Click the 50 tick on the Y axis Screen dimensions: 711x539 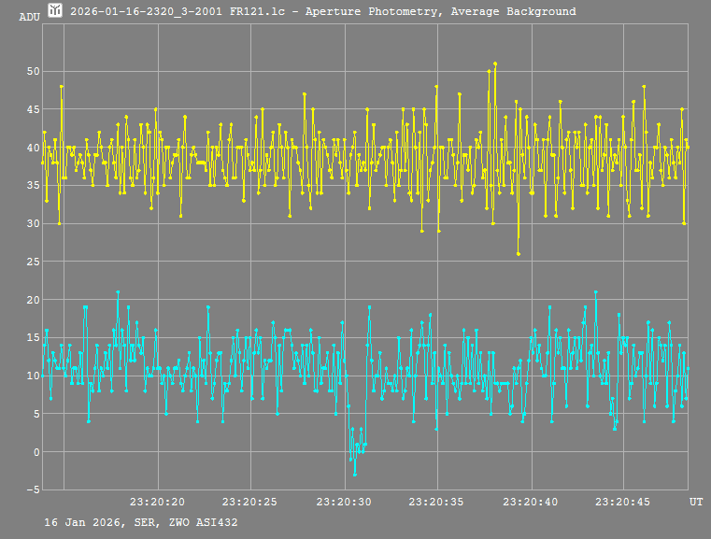click(33, 71)
